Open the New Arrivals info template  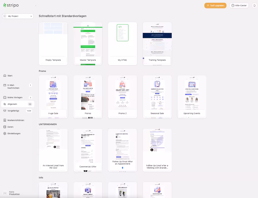(x=123, y=190)
